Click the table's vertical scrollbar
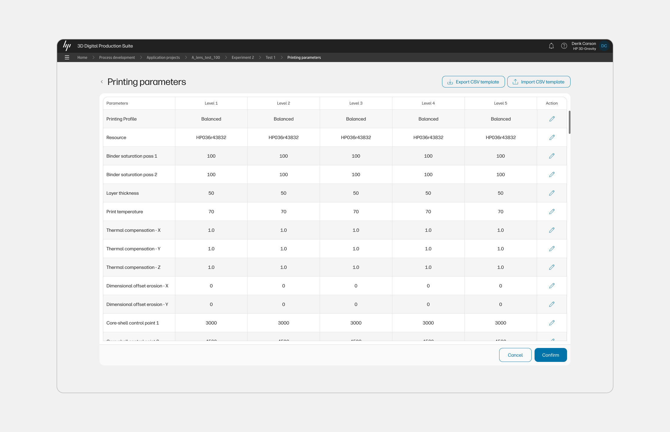The image size is (670, 432). coord(569,122)
